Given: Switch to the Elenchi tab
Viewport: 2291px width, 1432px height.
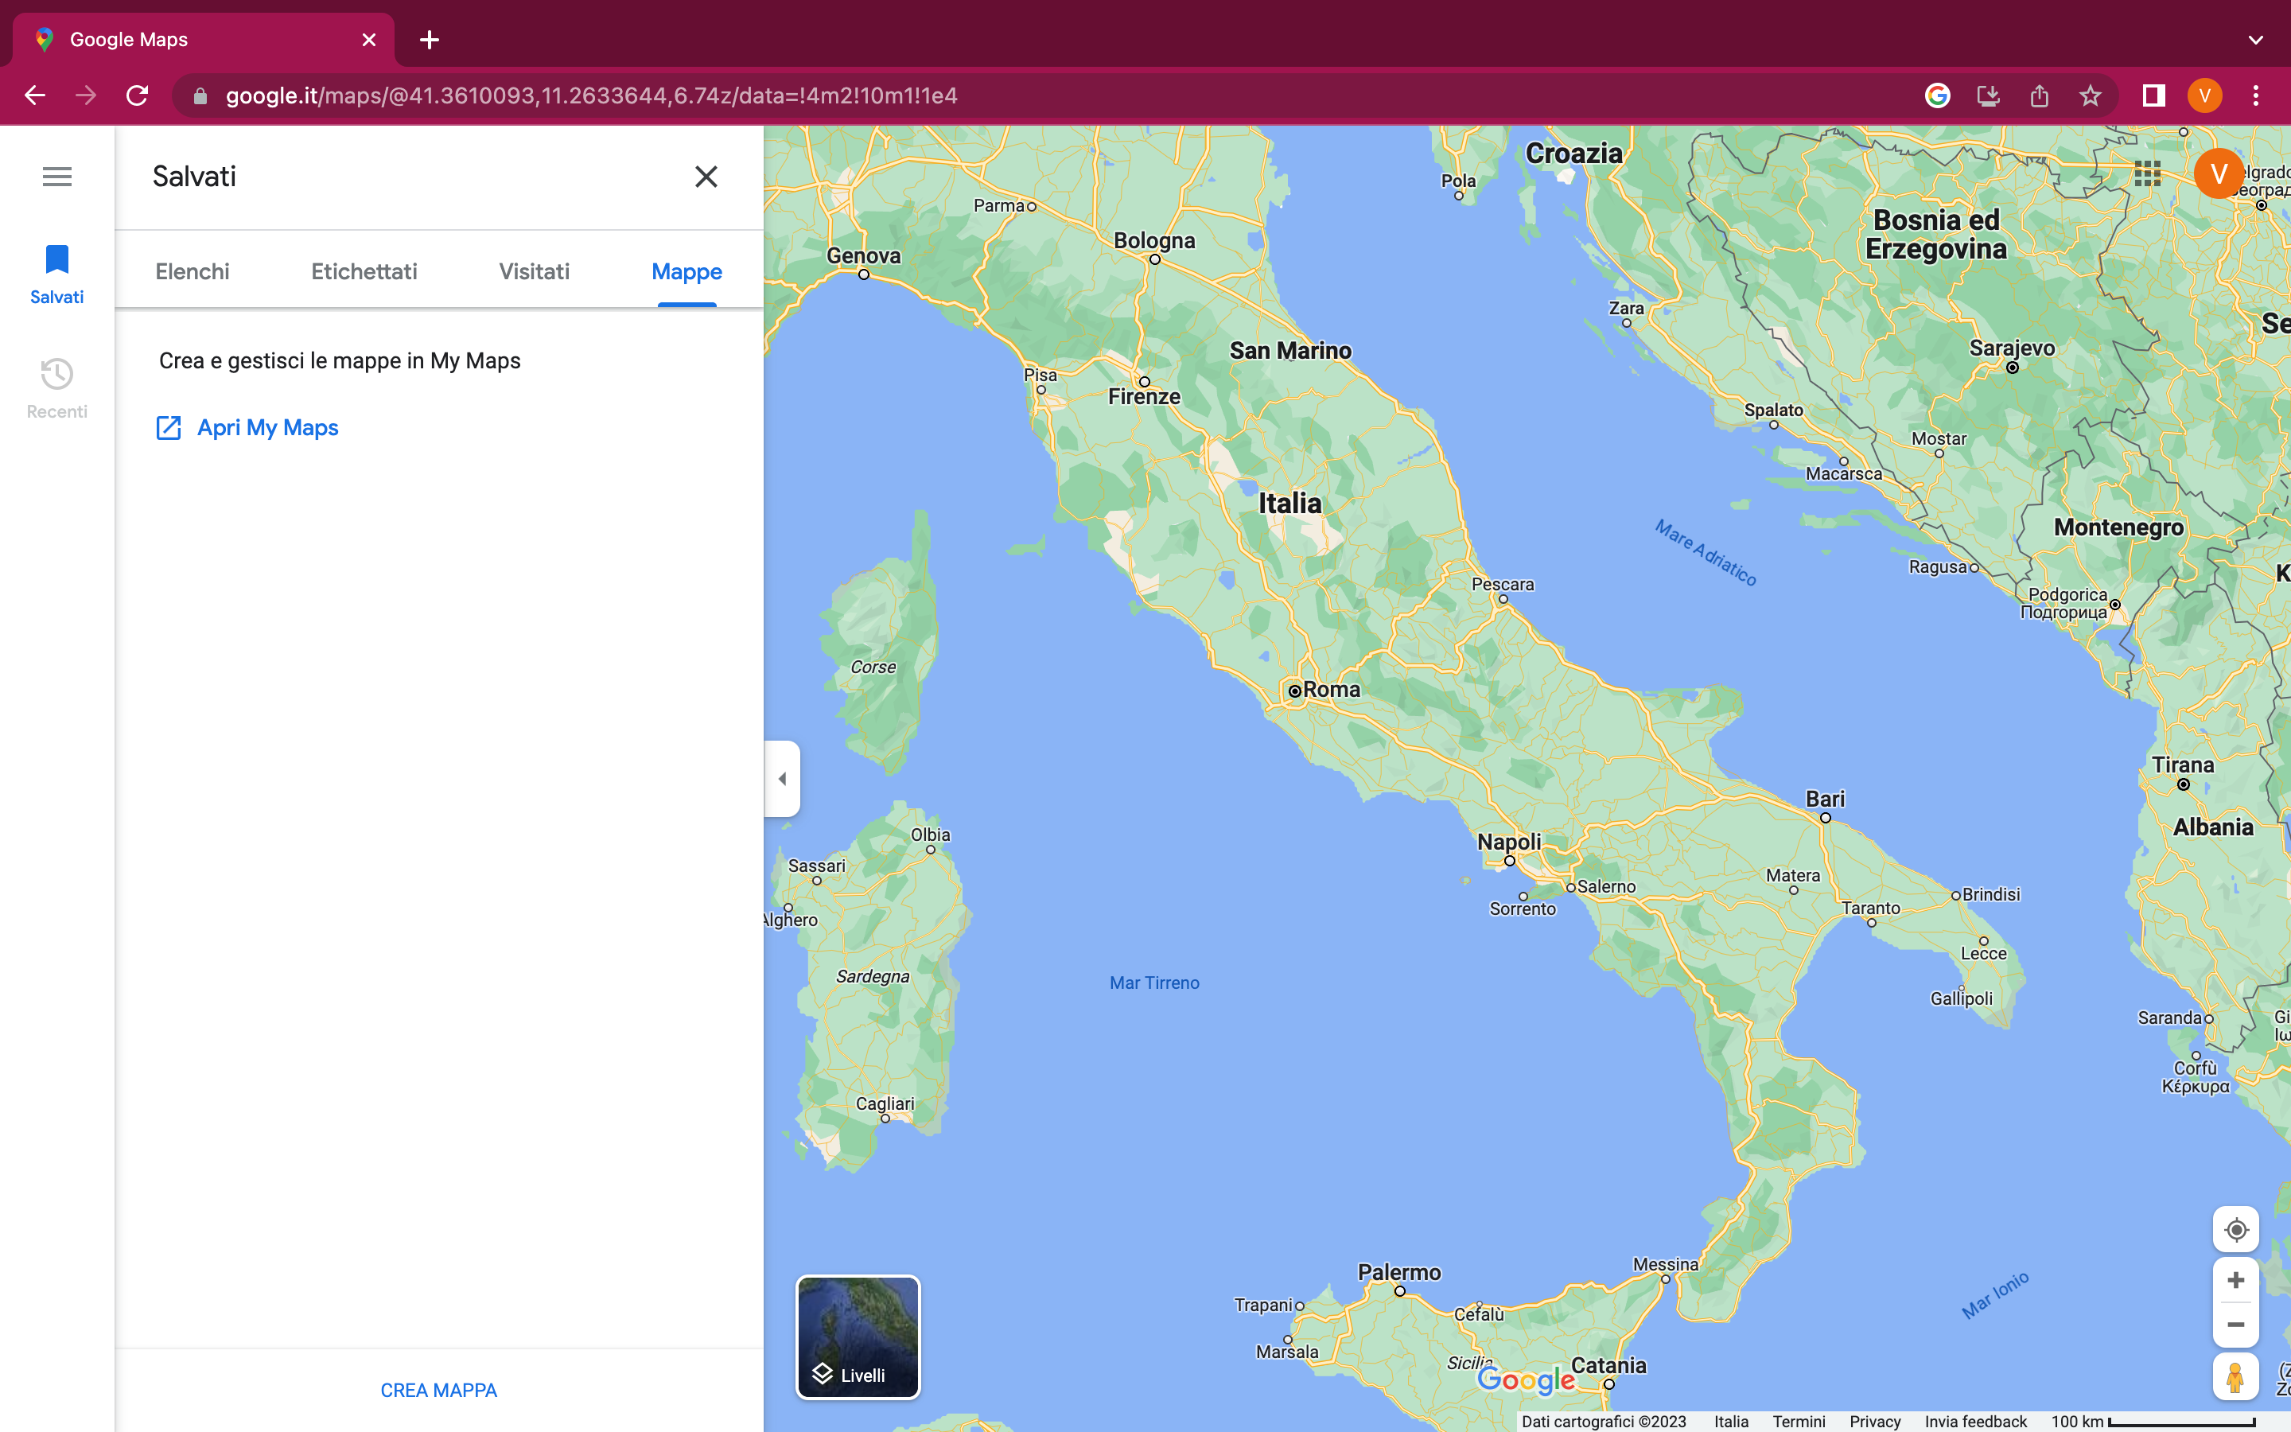Looking at the screenshot, I should (x=193, y=272).
